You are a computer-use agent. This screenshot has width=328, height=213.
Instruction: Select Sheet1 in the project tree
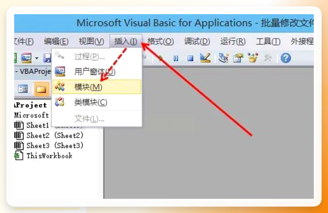pyautogui.click(x=38, y=125)
